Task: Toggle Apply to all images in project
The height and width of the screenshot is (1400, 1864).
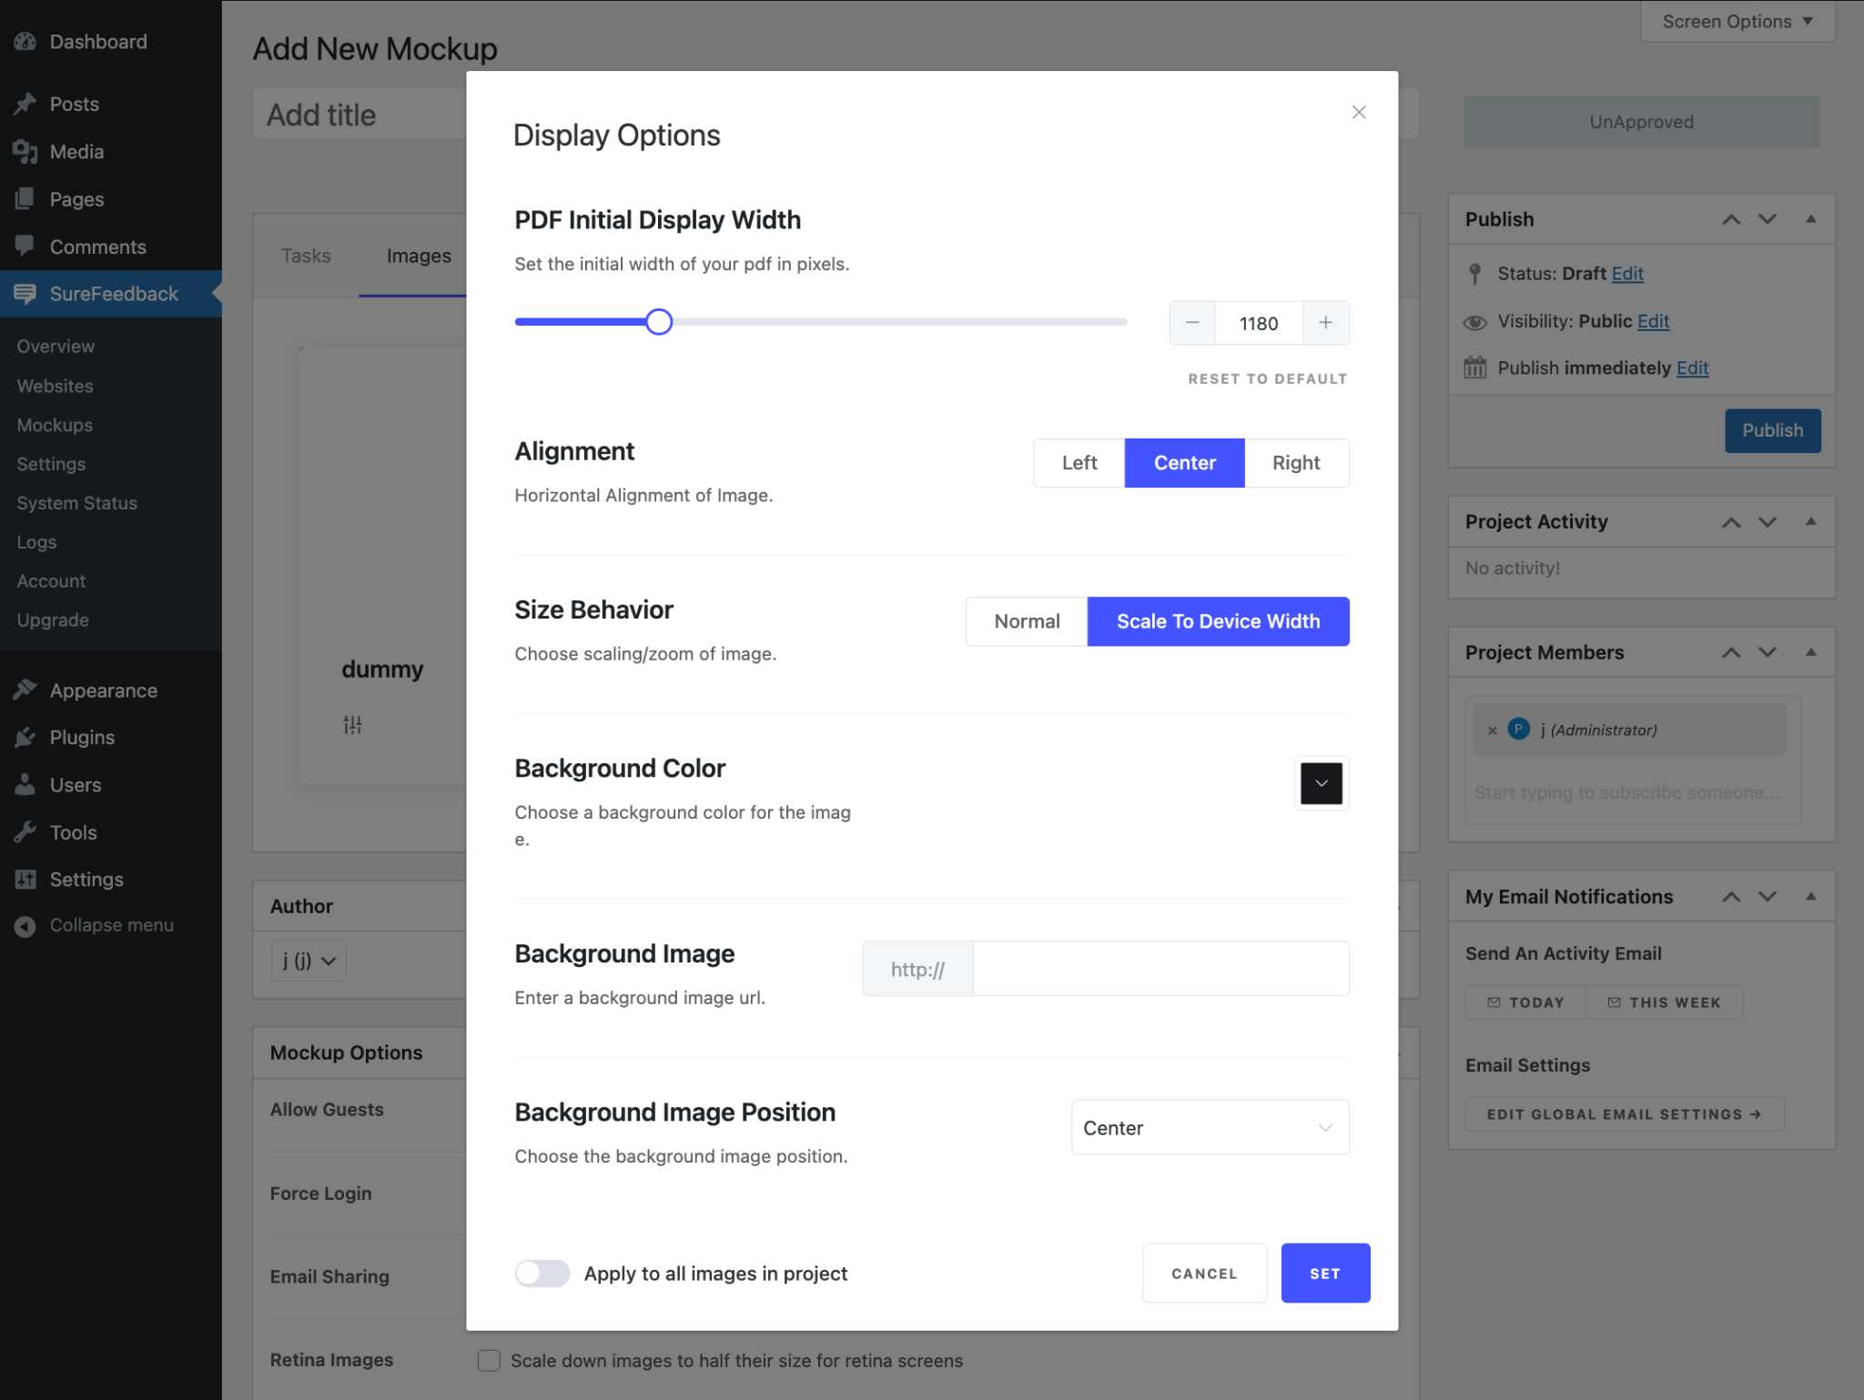Action: click(542, 1273)
